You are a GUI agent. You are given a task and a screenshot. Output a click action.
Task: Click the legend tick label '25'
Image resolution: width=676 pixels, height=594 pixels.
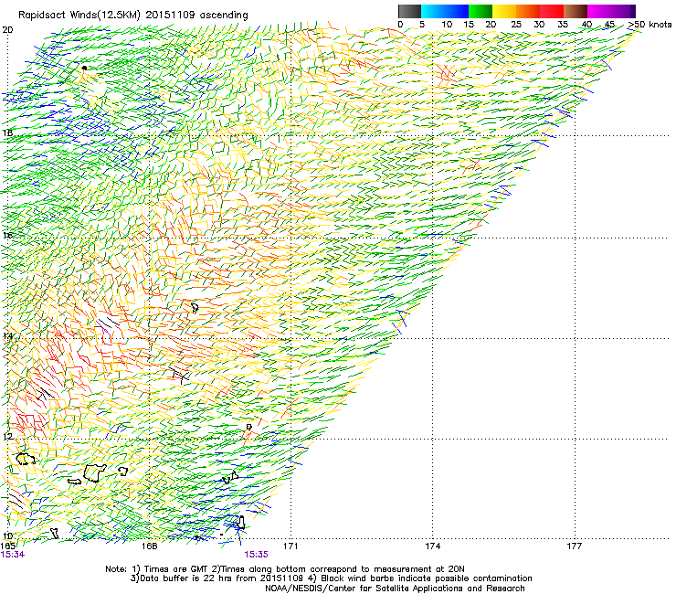click(x=516, y=25)
